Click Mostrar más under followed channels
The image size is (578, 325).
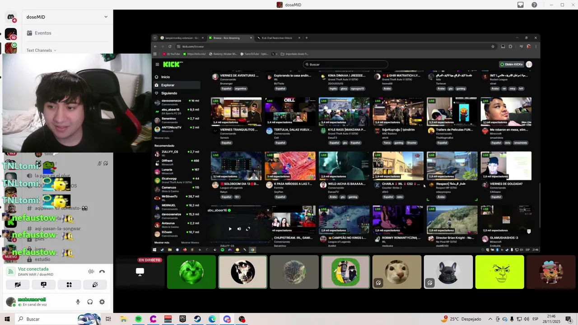point(162,138)
